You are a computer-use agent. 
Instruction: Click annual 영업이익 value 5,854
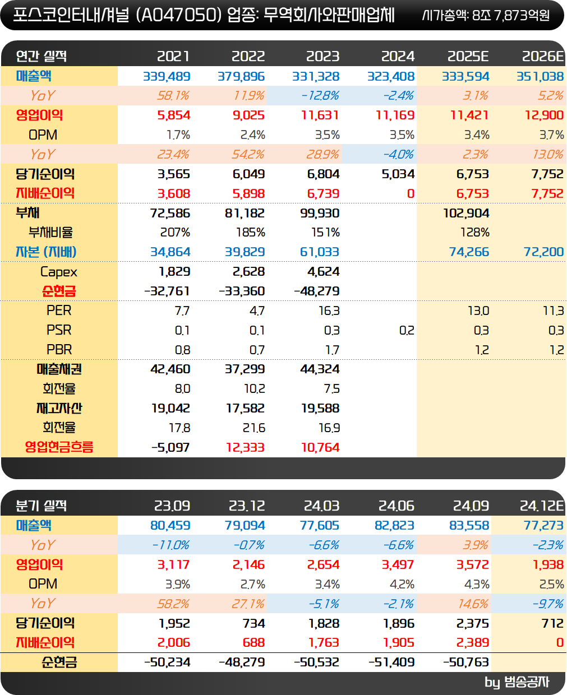pyautogui.click(x=174, y=115)
